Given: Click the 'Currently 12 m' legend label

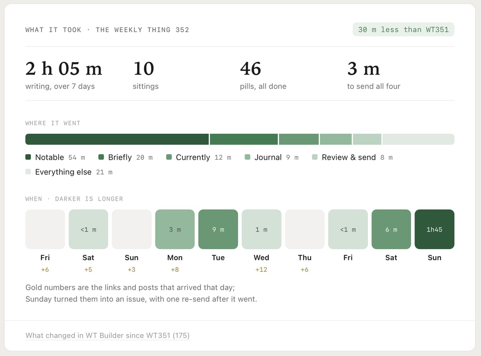Looking at the screenshot, I should pos(204,157).
